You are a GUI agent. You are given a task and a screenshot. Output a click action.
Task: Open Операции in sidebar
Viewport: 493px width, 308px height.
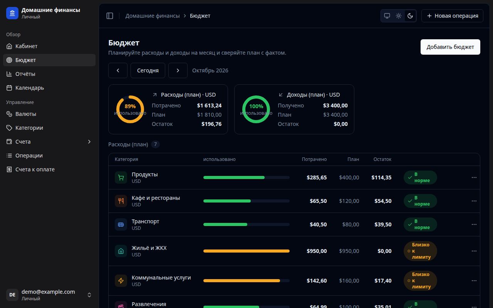[x=49, y=156]
